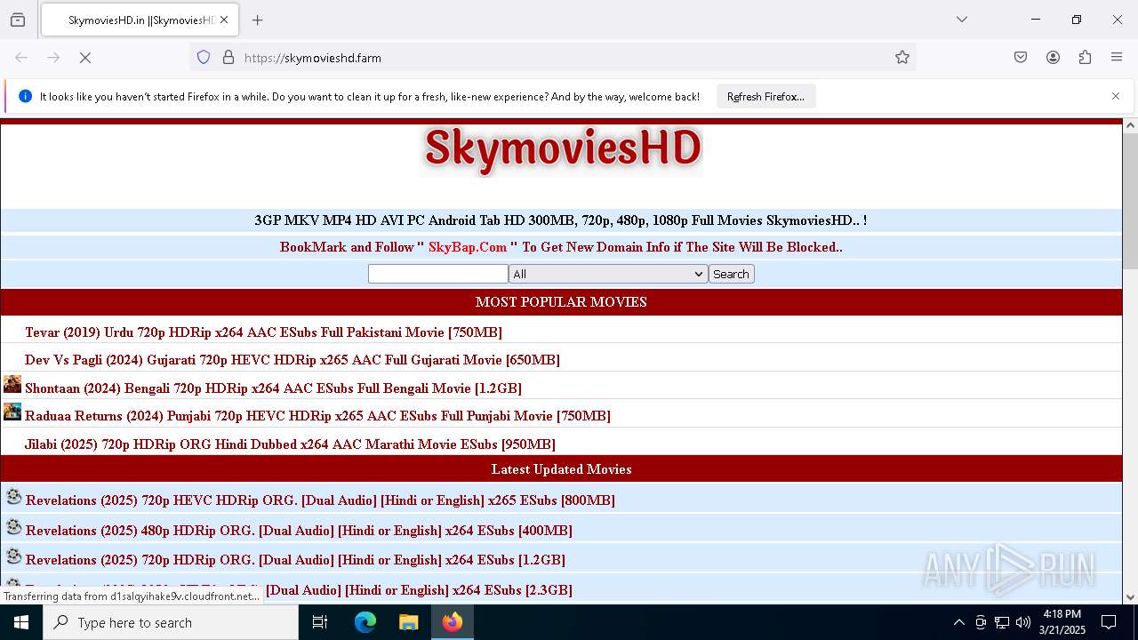This screenshot has height=640, width=1138.
Task: Open the Windows Start menu
Action: pos(21,622)
